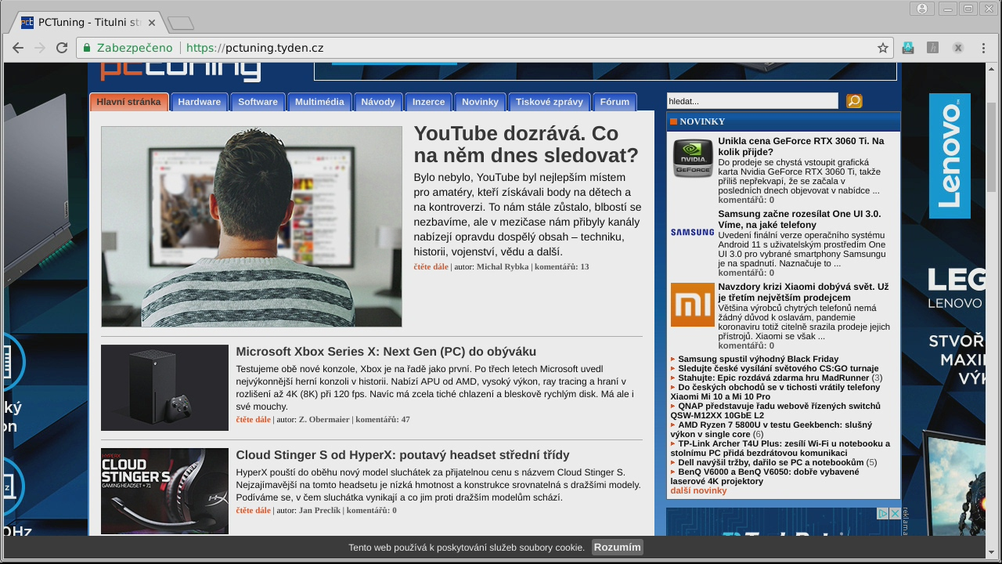Switch to the Hardware tab
This screenshot has height=564, width=1002.
(x=199, y=102)
